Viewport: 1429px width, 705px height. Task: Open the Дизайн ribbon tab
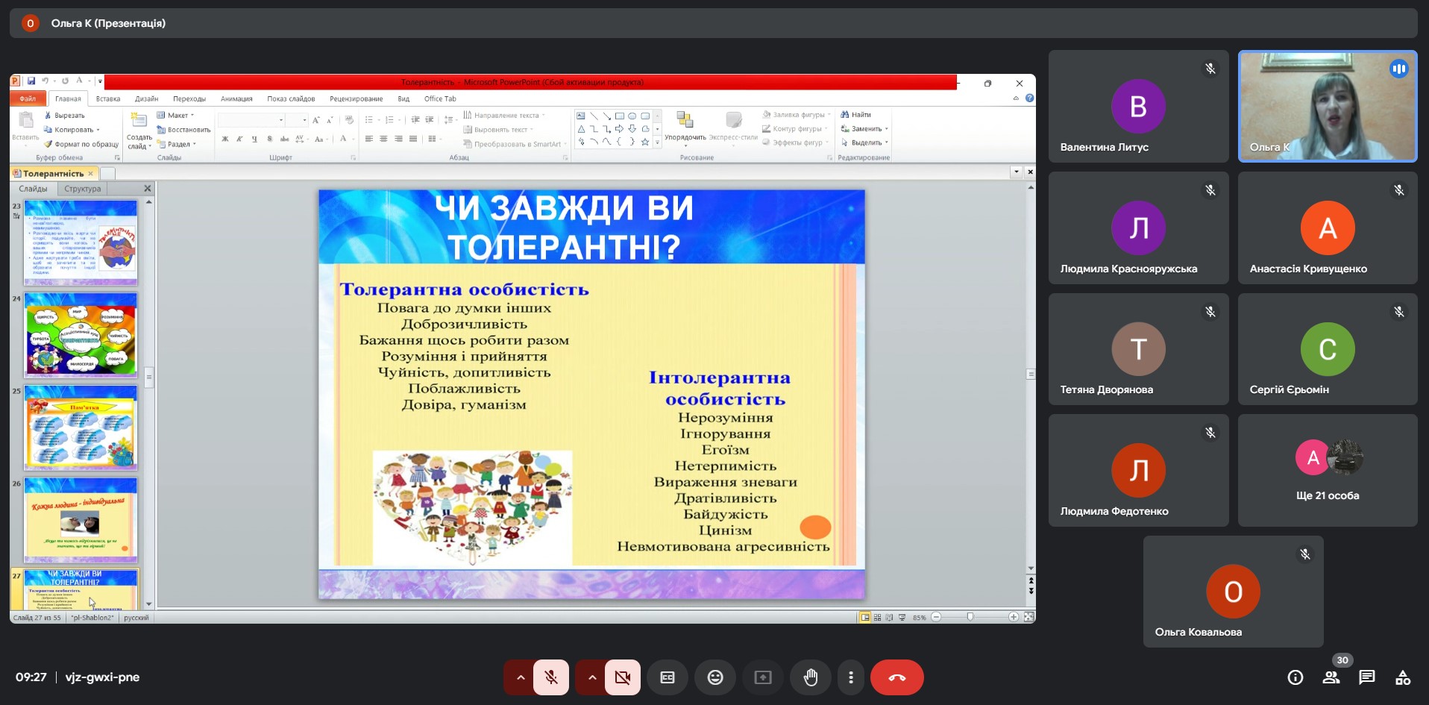(x=146, y=98)
